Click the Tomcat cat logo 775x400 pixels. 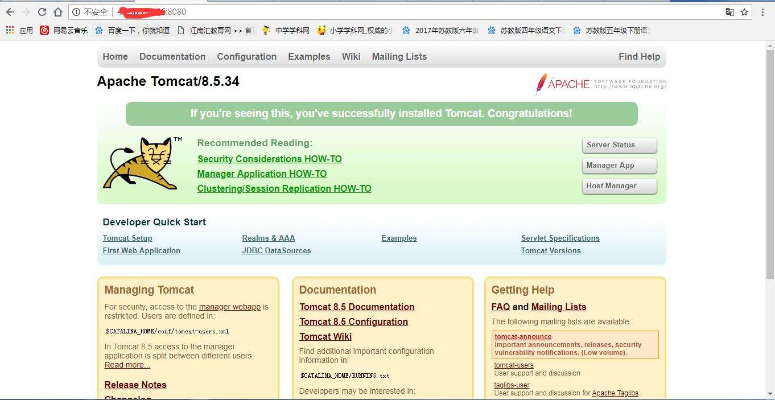click(142, 163)
